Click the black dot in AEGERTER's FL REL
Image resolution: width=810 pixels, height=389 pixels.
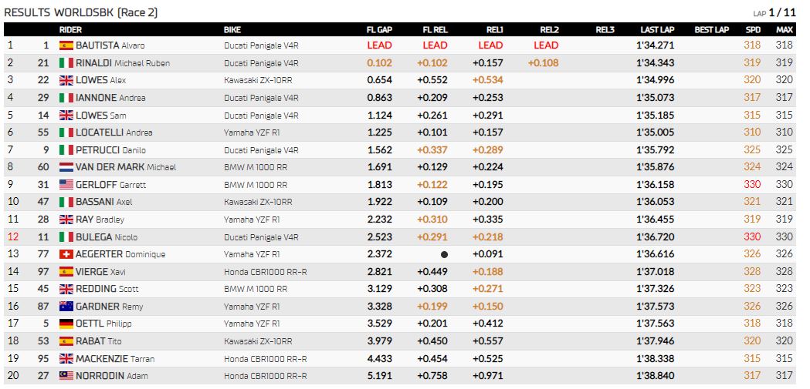click(444, 254)
